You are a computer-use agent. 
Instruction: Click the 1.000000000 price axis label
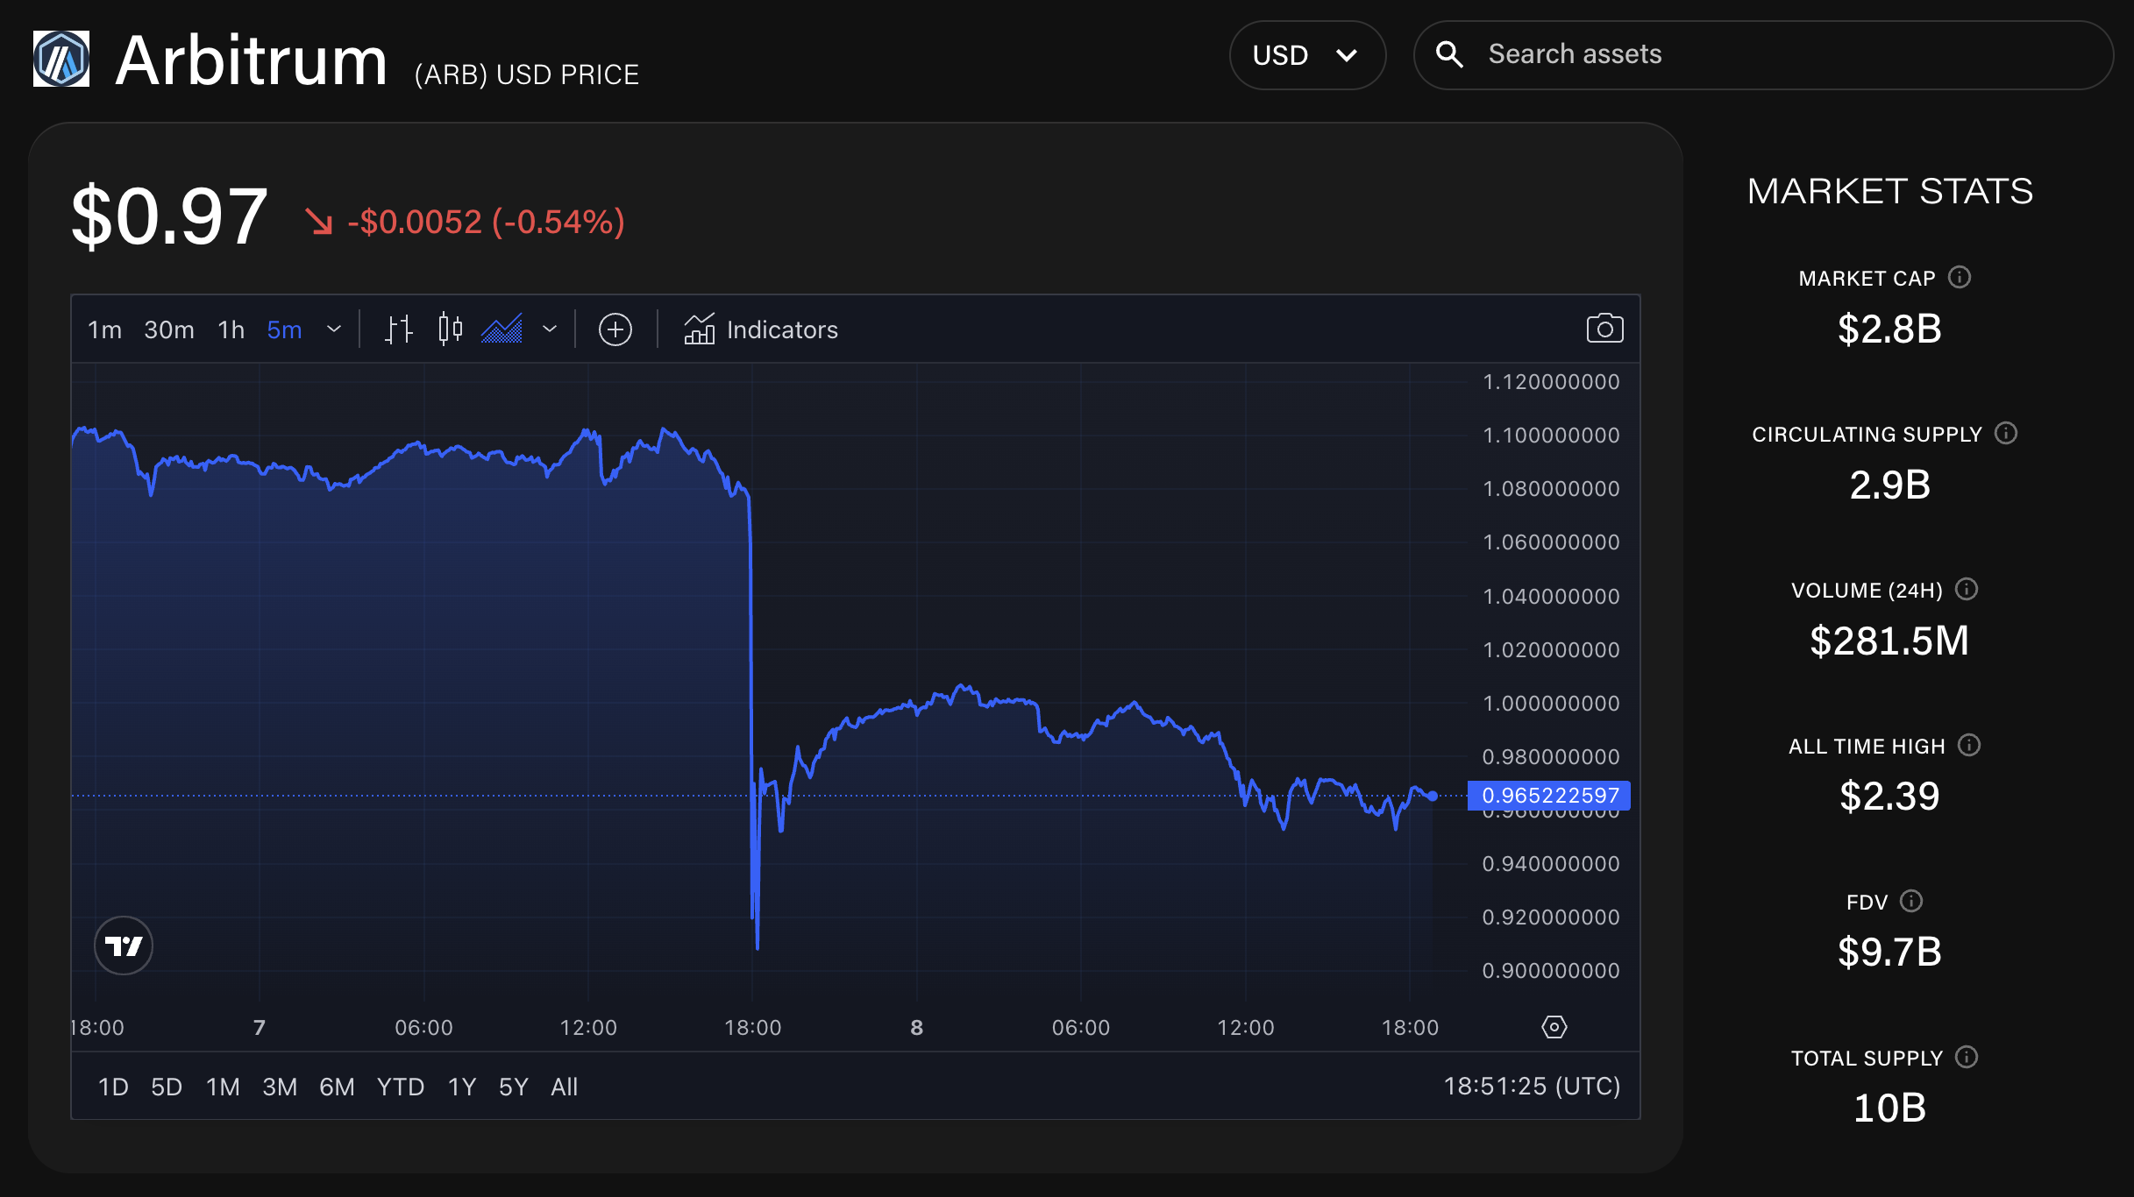pyautogui.click(x=1551, y=704)
